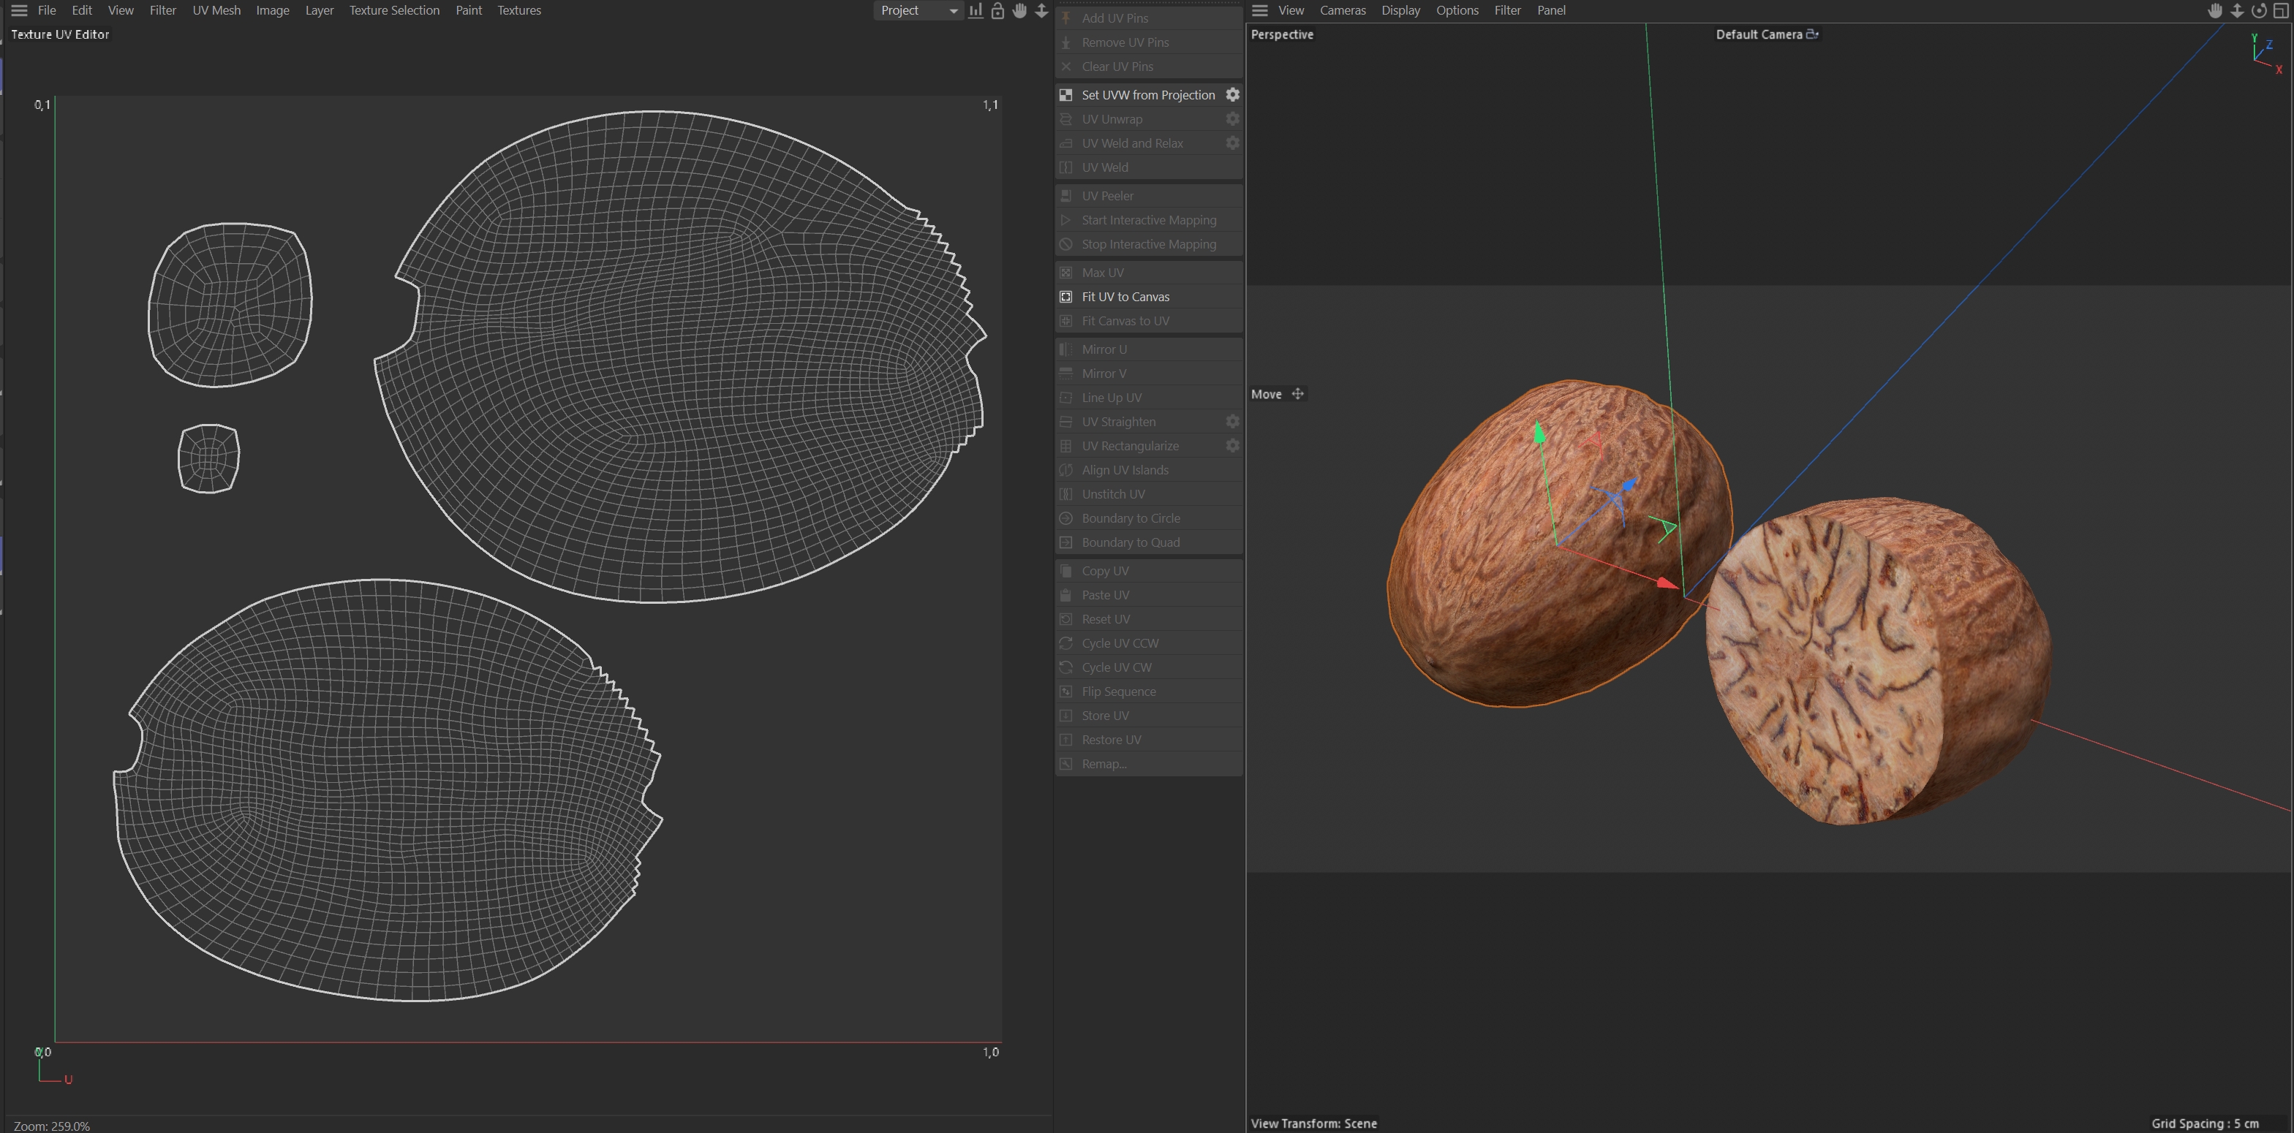The height and width of the screenshot is (1133, 2294).
Task: Click the red X-axis arrow of the gizmo
Action: (x=1664, y=582)
